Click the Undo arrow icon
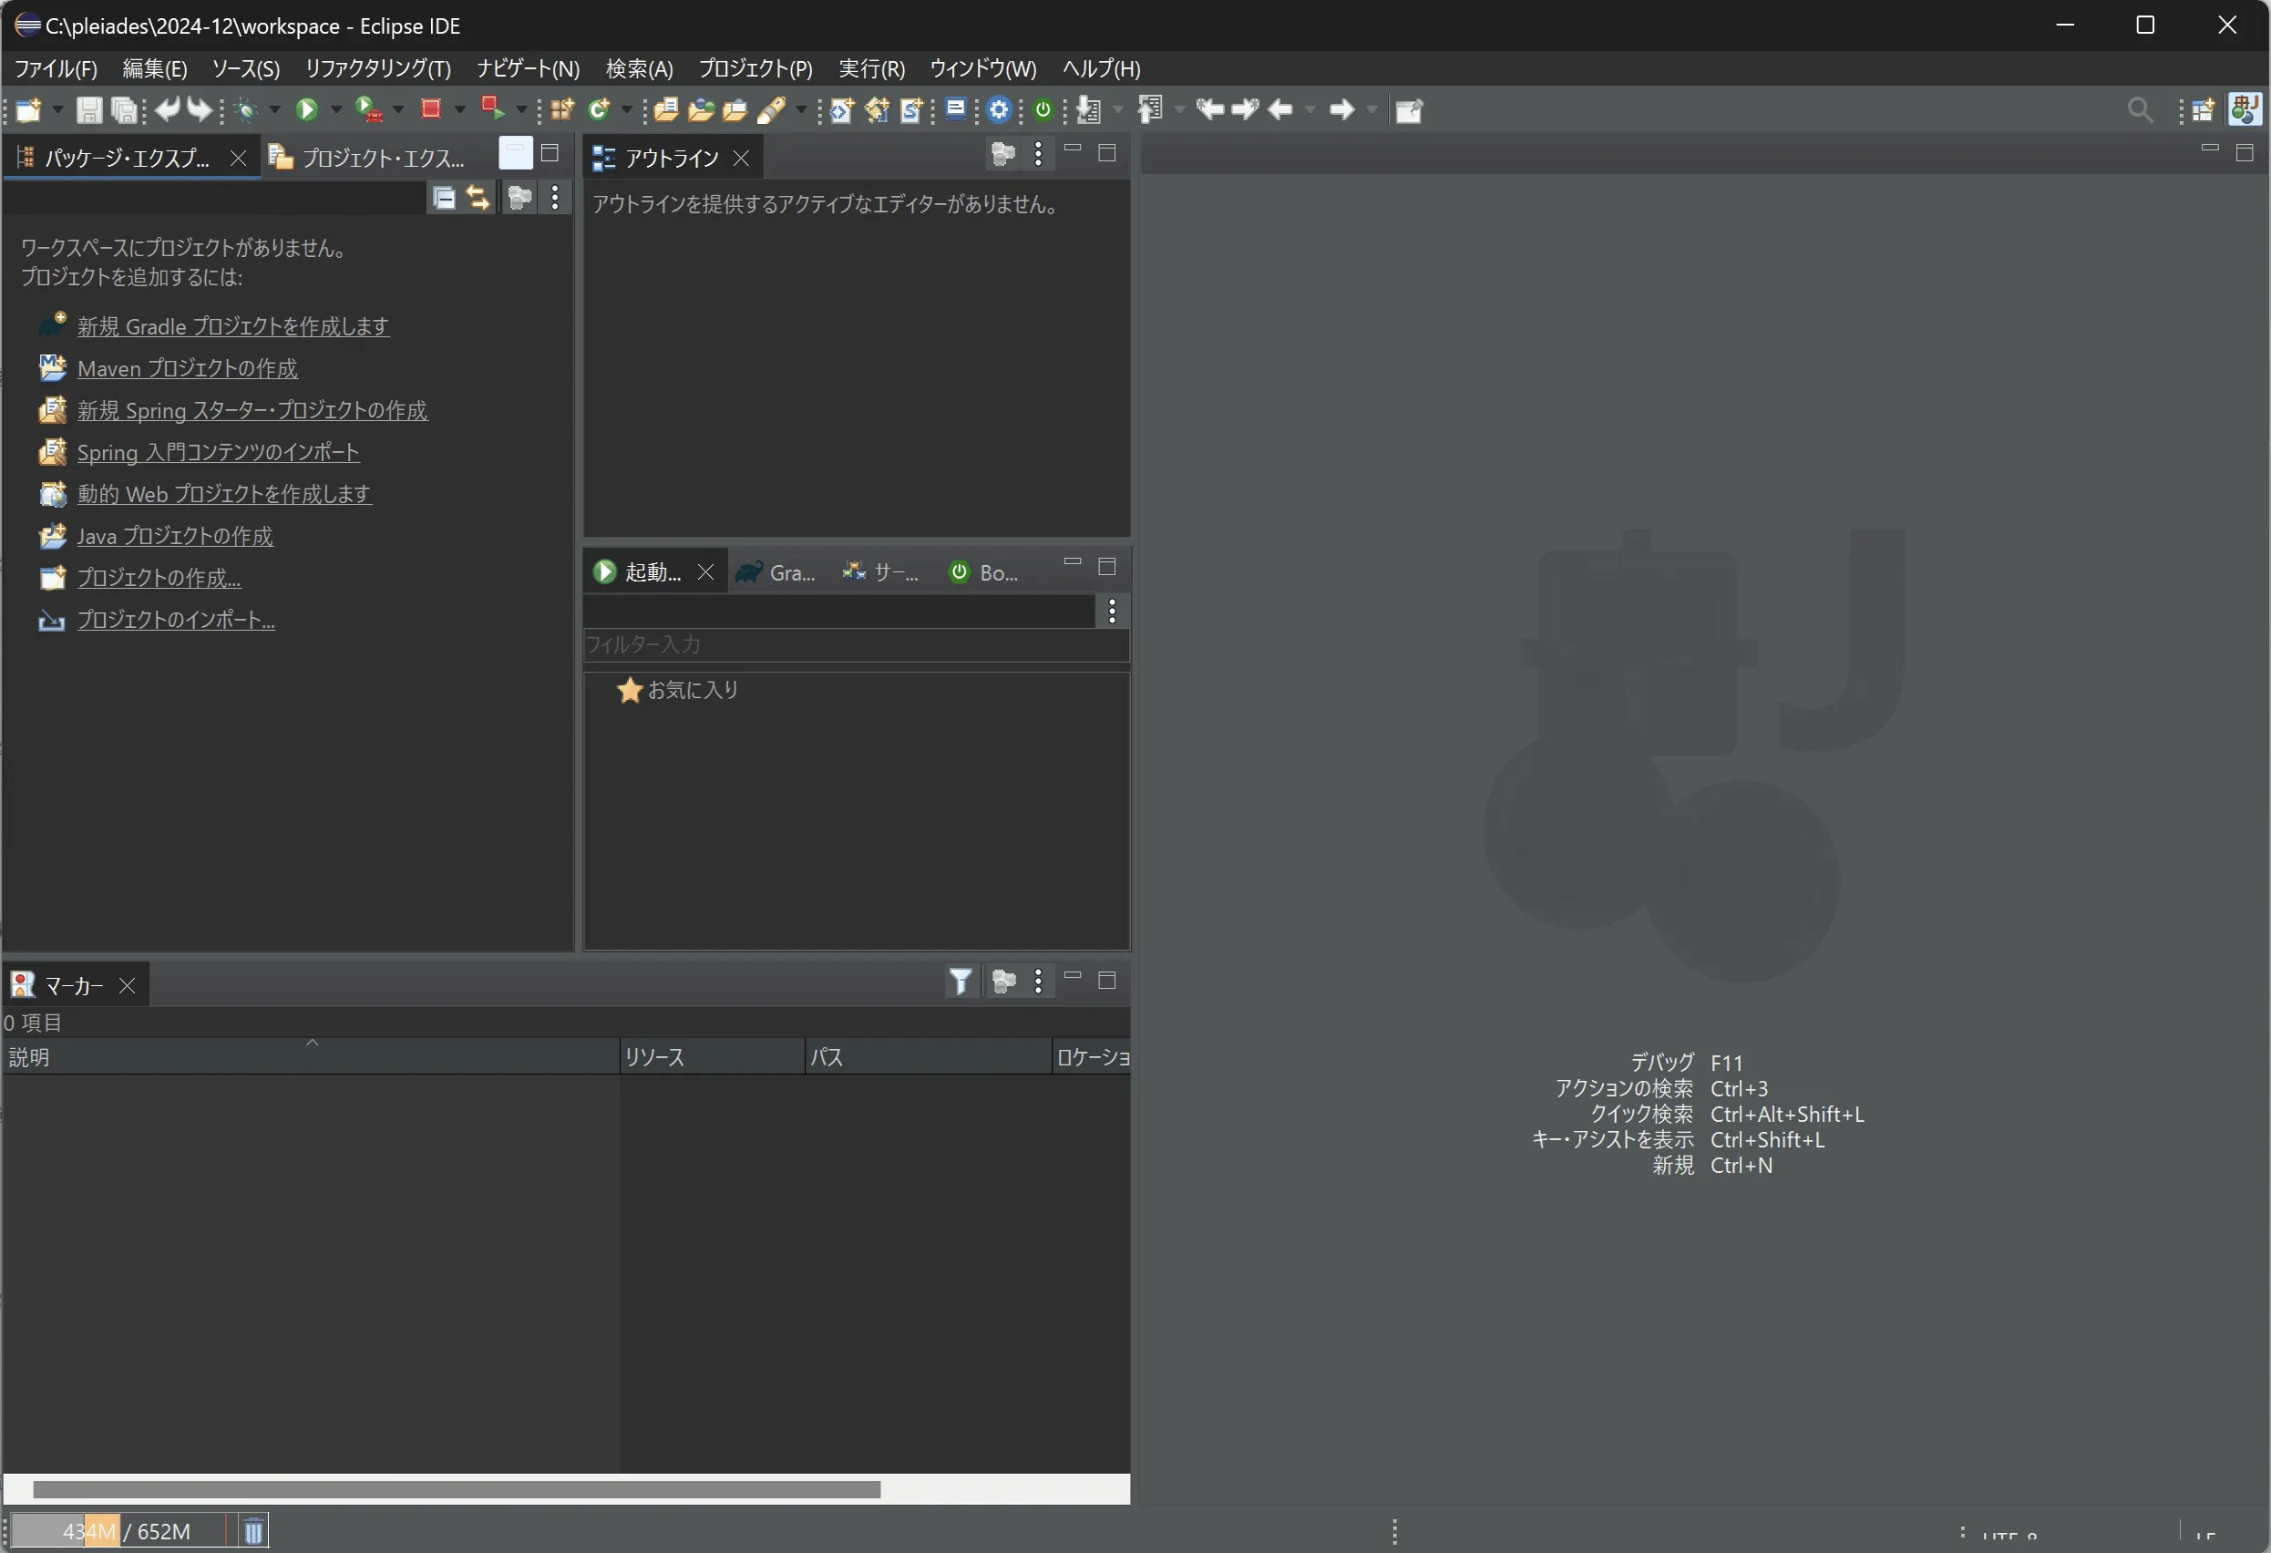Screen dimensions: 2271x1553 point(168,108)
